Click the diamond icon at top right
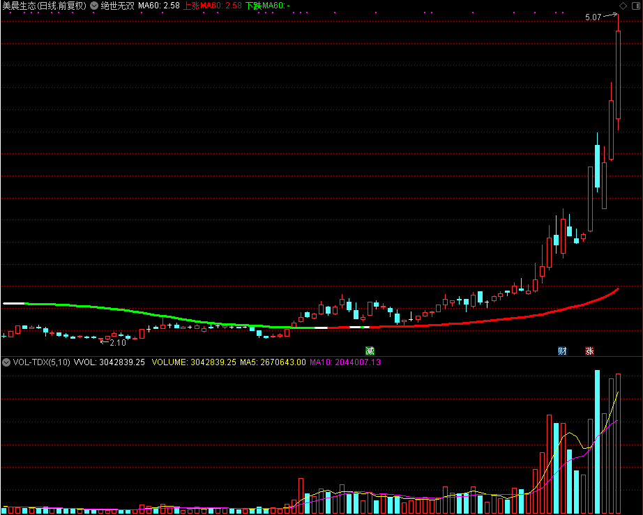 pyautogui.click(x=623, y=6)
